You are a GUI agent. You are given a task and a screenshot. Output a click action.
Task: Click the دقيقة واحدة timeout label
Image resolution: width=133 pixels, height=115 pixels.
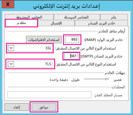pos(59,80)
